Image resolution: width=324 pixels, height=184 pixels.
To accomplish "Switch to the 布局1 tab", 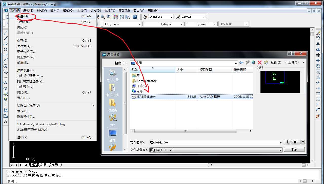I will (x=44, y=165).
